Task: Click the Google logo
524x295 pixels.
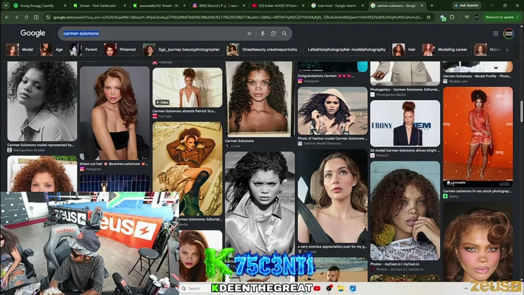Action: click(x=33, y=33)
